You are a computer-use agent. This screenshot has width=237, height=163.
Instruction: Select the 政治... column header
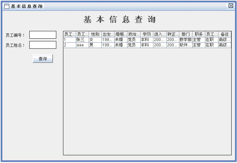[x=134, y=34]
